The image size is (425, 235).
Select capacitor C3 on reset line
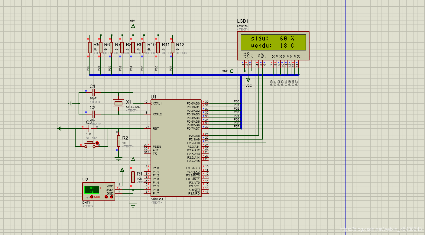point(89,128)
